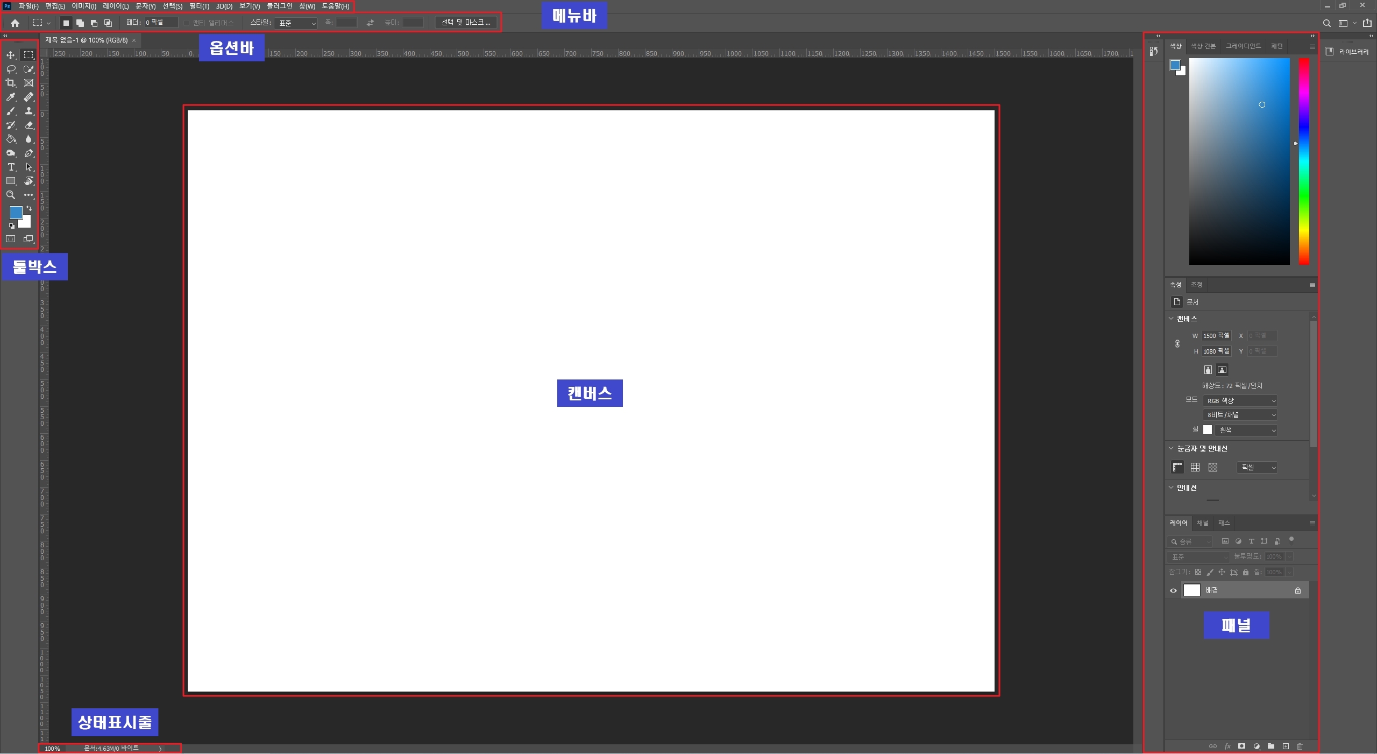Select the Brush tool

[10, 111]
